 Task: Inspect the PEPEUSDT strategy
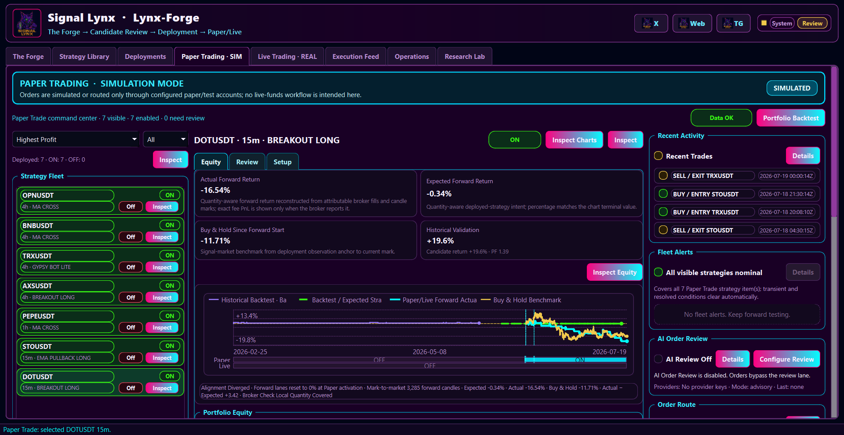[162, 327]
